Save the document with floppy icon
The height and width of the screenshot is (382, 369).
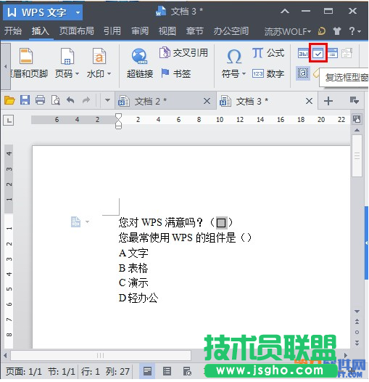point(25,100)
